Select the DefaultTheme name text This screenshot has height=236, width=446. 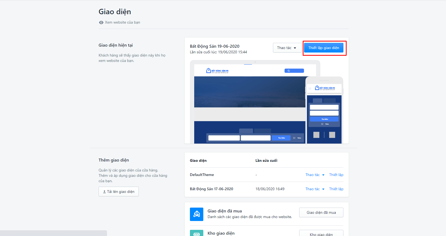(x=202, y=175)
